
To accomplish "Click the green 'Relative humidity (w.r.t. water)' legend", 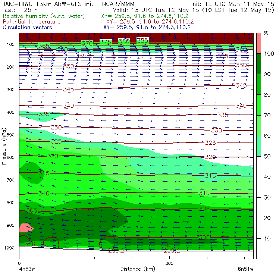I will pos(44,16).
